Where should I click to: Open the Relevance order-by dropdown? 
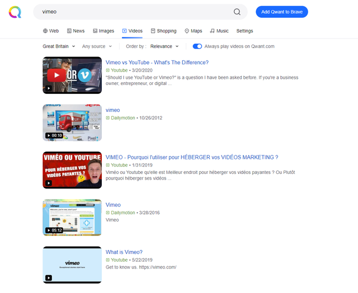pyautogui.click(x=164, y=46)
